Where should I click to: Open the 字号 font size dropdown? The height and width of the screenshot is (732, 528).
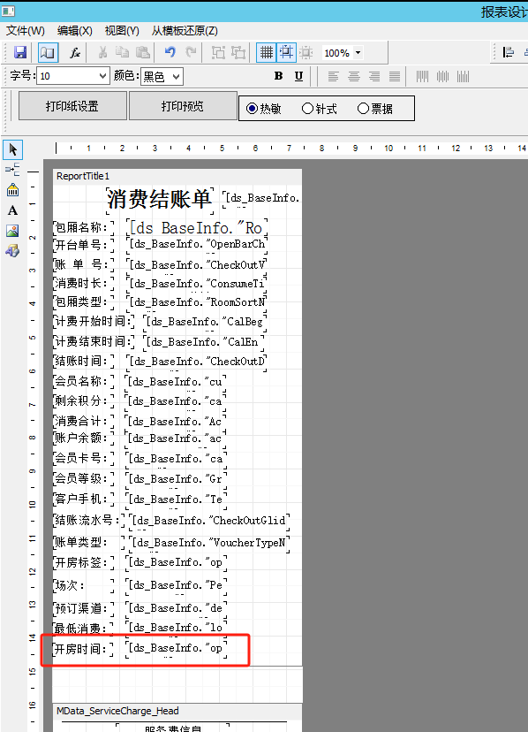(73, 76)
